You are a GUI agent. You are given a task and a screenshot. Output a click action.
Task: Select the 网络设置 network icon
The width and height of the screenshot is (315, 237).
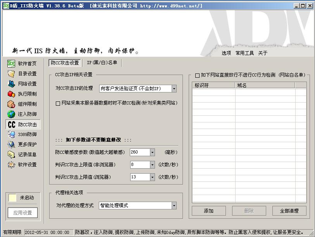pyautogui.click(x=11, y=84)
